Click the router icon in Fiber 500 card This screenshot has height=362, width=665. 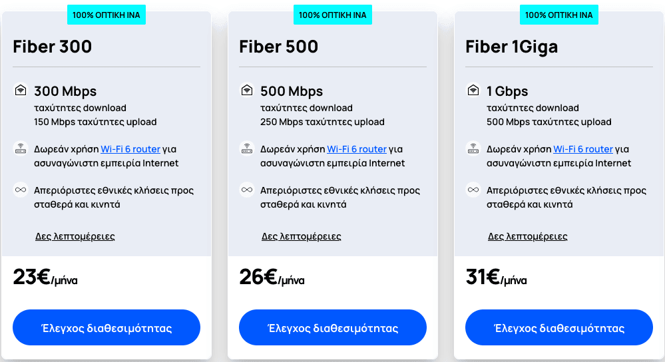247,148
